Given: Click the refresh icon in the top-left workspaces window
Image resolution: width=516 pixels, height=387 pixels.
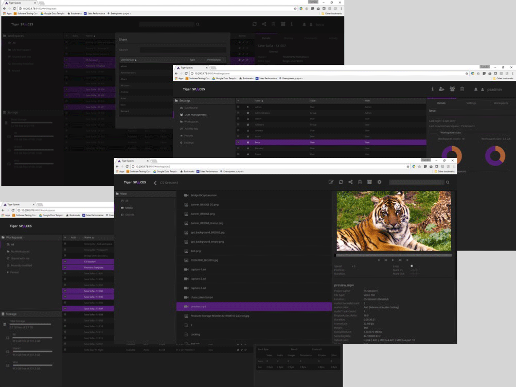Looking at the screenshot, I should pos(254,24).
